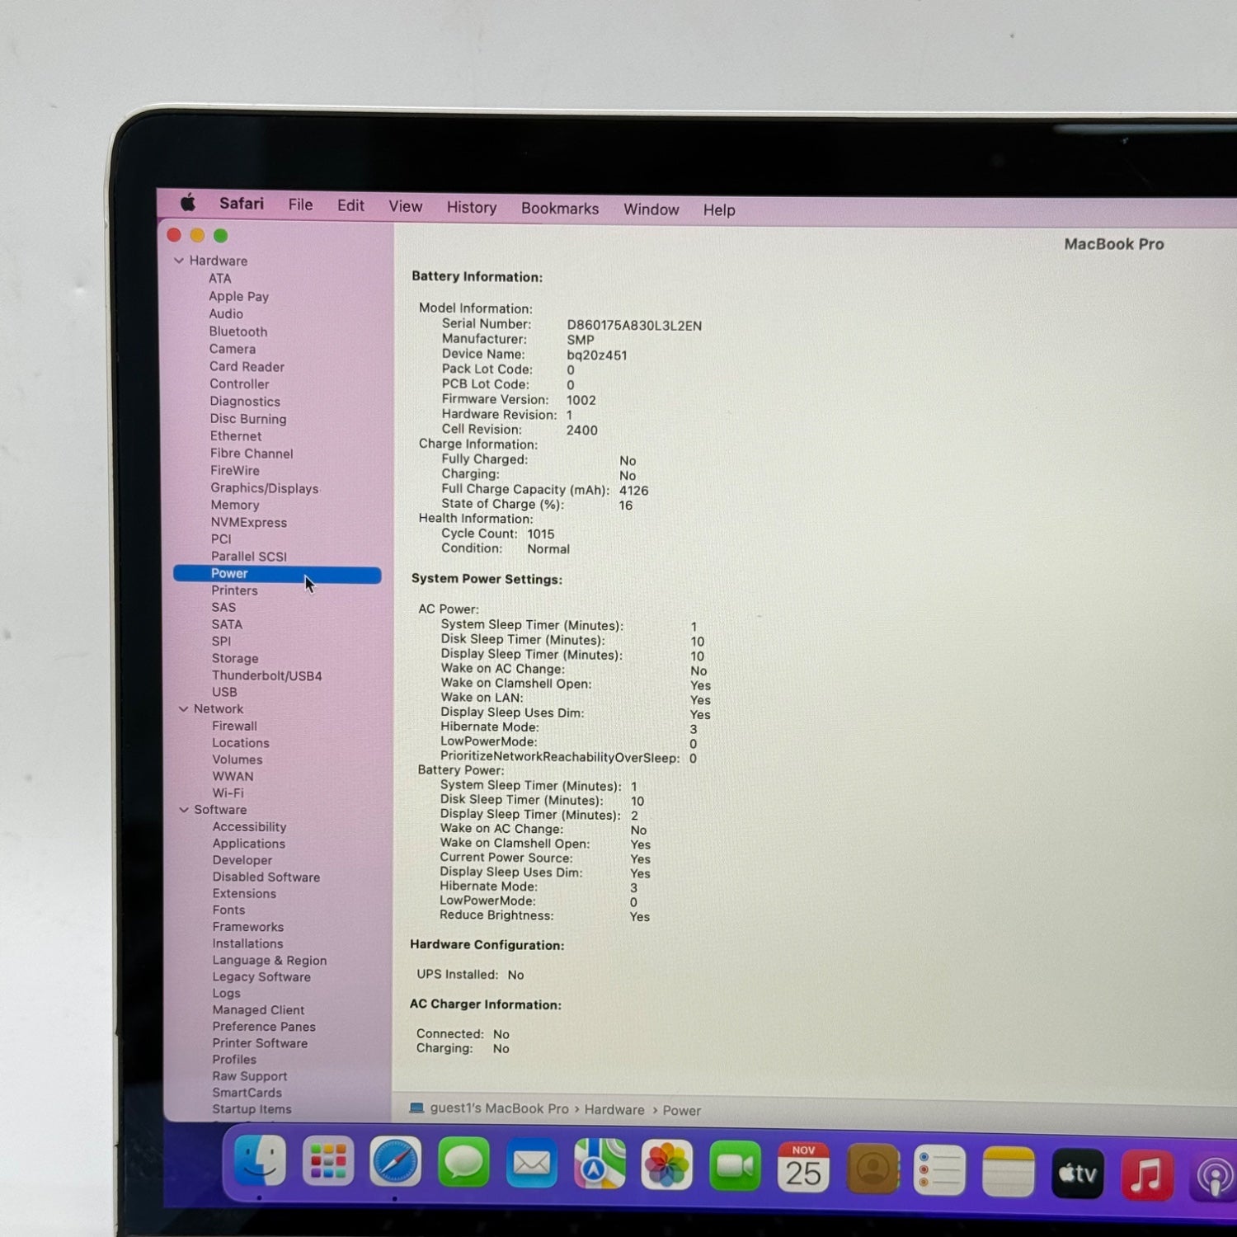
Task: Open Launchpad in the dock
Action: click(x=327, y=1162)
